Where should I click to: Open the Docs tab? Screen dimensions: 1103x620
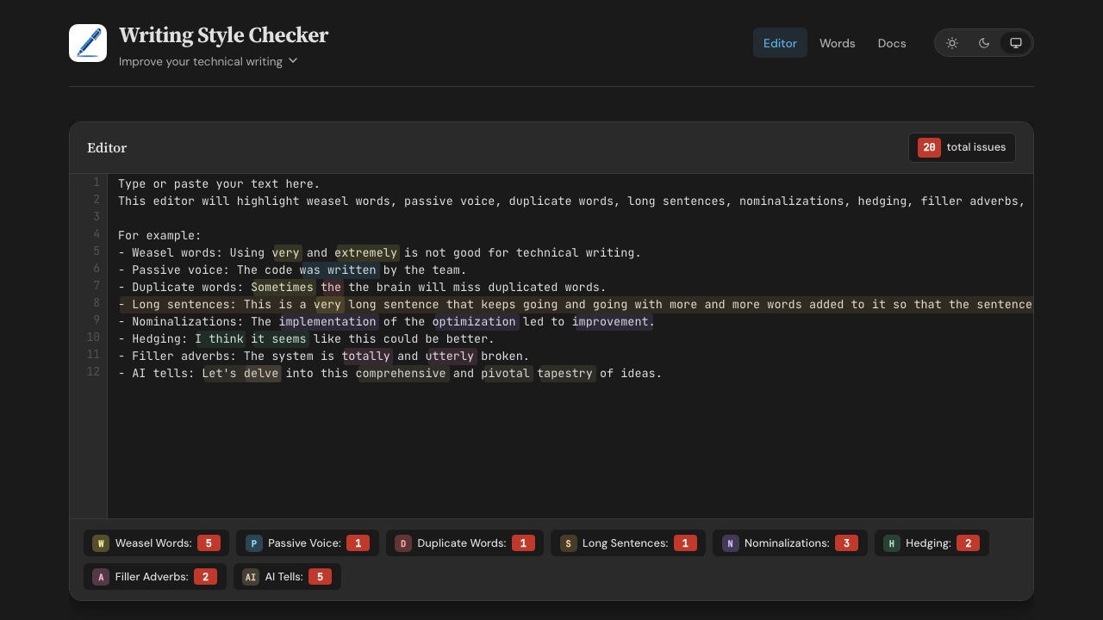click(x=892, y=43)
